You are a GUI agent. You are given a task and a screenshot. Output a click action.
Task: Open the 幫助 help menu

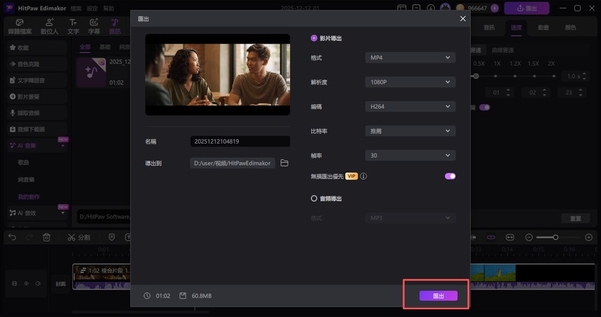(x=109, y=8)
